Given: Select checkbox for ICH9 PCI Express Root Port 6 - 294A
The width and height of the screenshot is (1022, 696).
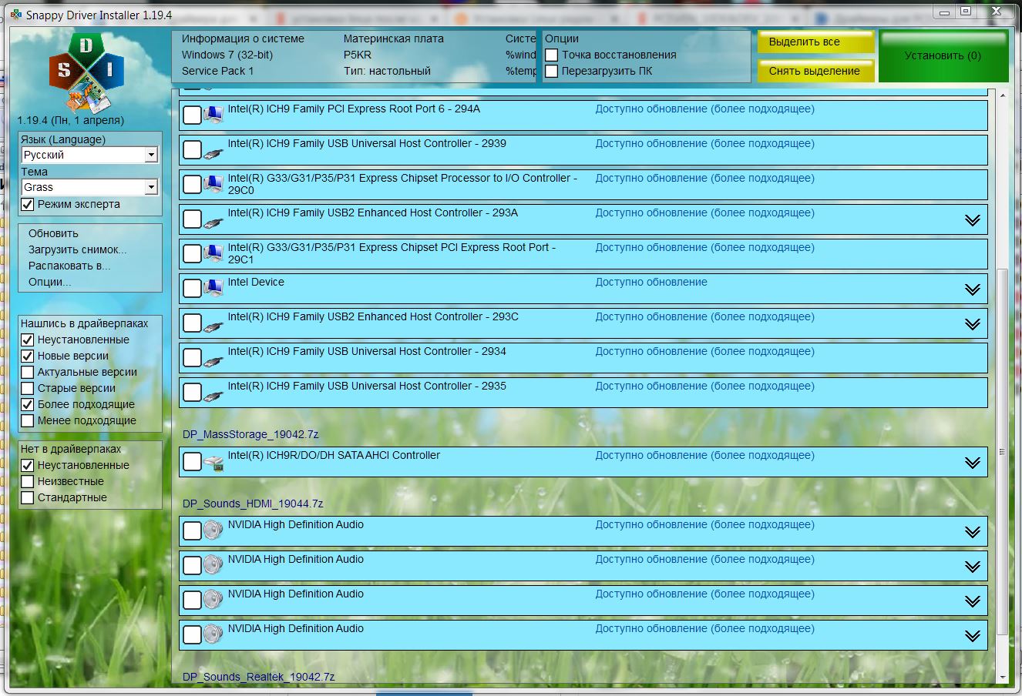Looking at the screenshot, I should (x=192, y=115).
